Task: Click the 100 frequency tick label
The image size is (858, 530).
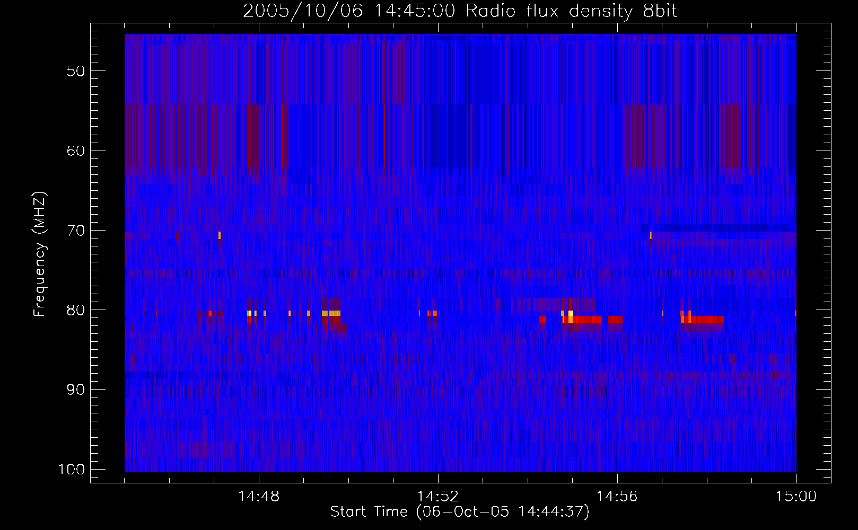Action: (x=71, y=470)
